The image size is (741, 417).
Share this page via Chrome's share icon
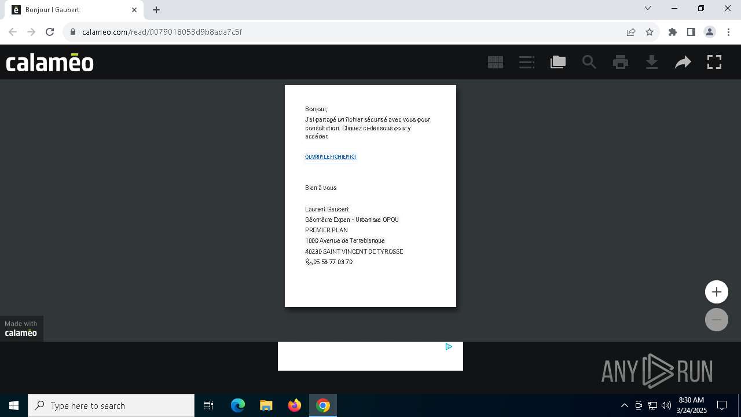[x=631, y=32]
